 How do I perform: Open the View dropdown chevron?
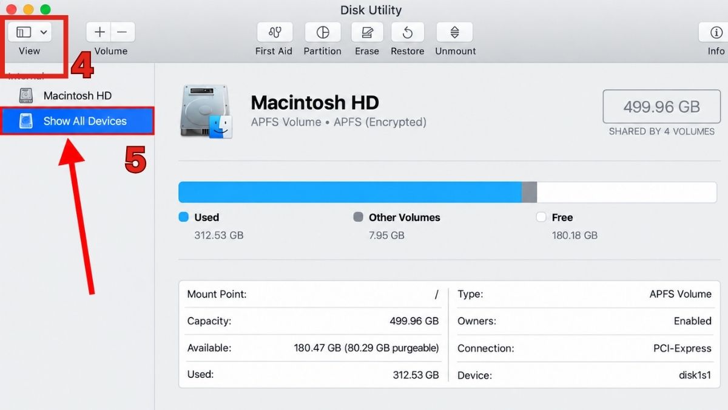44,32
